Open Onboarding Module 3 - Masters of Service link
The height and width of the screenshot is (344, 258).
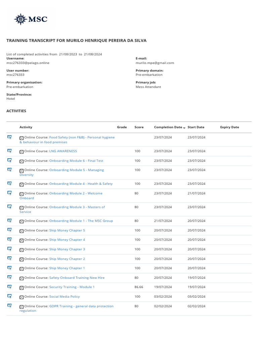62,209
